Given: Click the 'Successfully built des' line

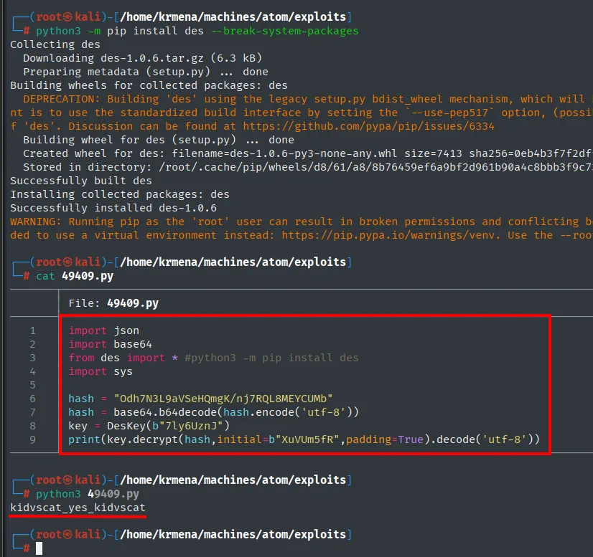Looking at the screenshot, I should 81,181.
